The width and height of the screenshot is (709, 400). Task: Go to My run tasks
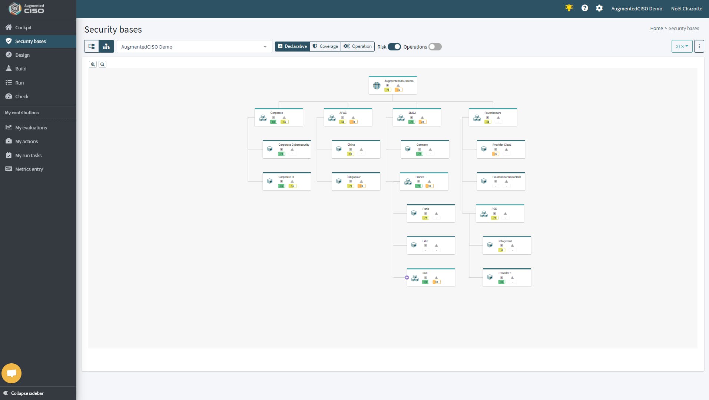pos(38,155)
